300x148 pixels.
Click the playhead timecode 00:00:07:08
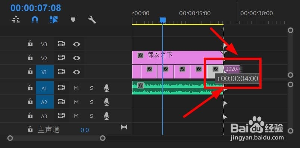click(36, 8)
